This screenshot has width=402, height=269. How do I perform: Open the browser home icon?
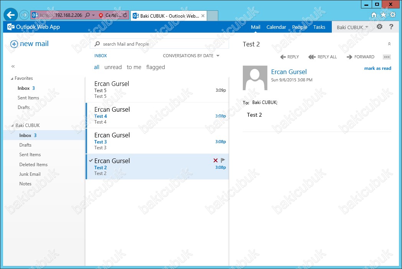click(374, 15)
